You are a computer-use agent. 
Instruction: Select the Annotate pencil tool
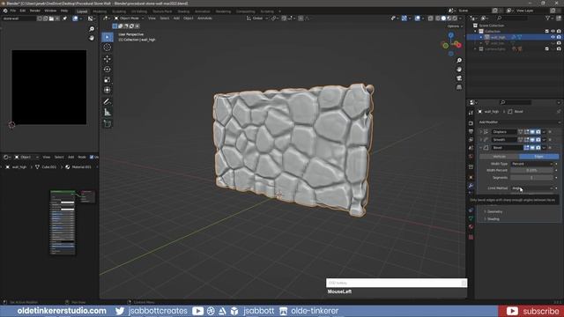pyautogui.click(x=108, y=102)
